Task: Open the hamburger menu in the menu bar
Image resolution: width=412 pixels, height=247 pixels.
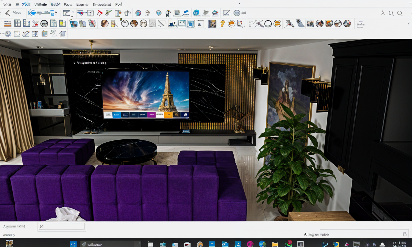Action: pyautogui.click(x=17, y=4)
